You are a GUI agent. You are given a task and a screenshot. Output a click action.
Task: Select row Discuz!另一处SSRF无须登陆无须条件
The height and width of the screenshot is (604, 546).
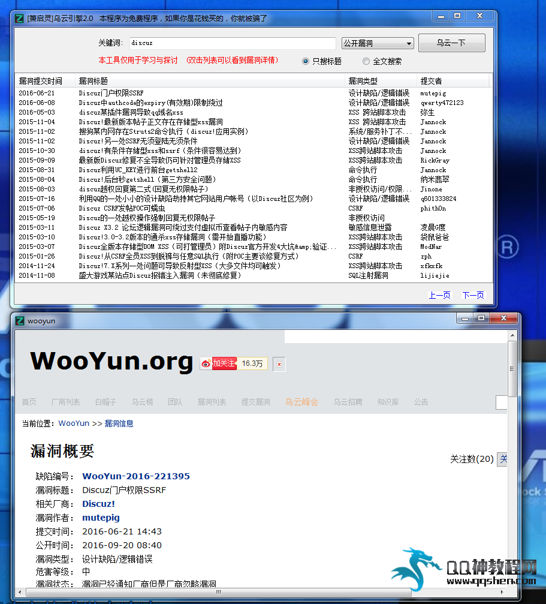pos(254,142)
